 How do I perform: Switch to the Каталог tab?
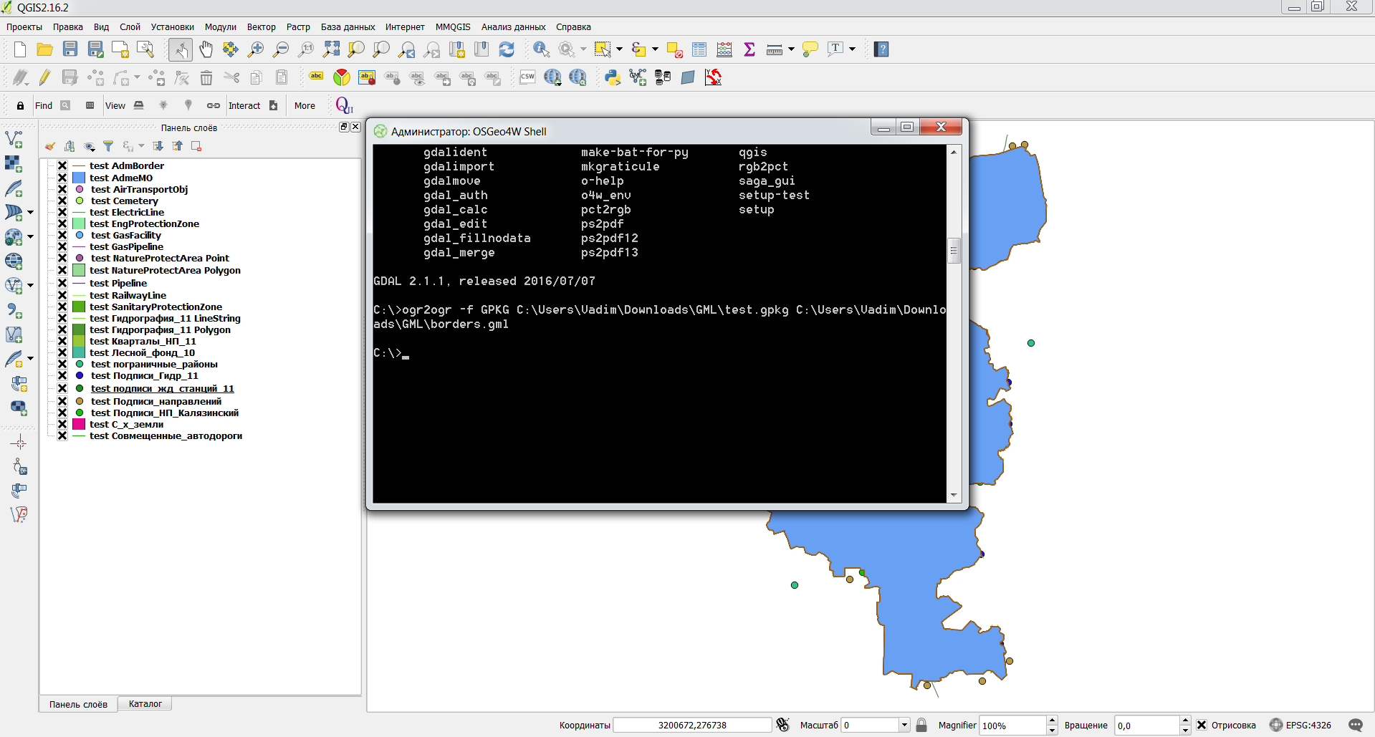(145, 704)
